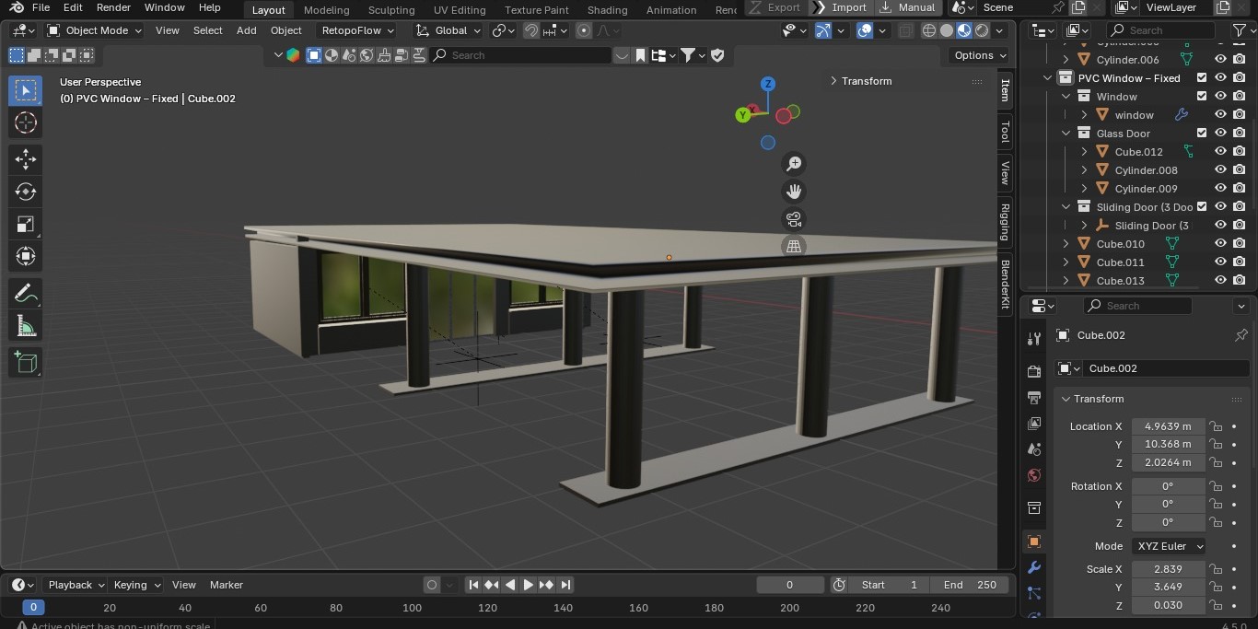Collapse the Transform panel in properties

[1066, 399]
